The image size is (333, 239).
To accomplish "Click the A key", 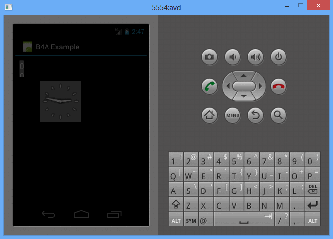I will point(176,189).
